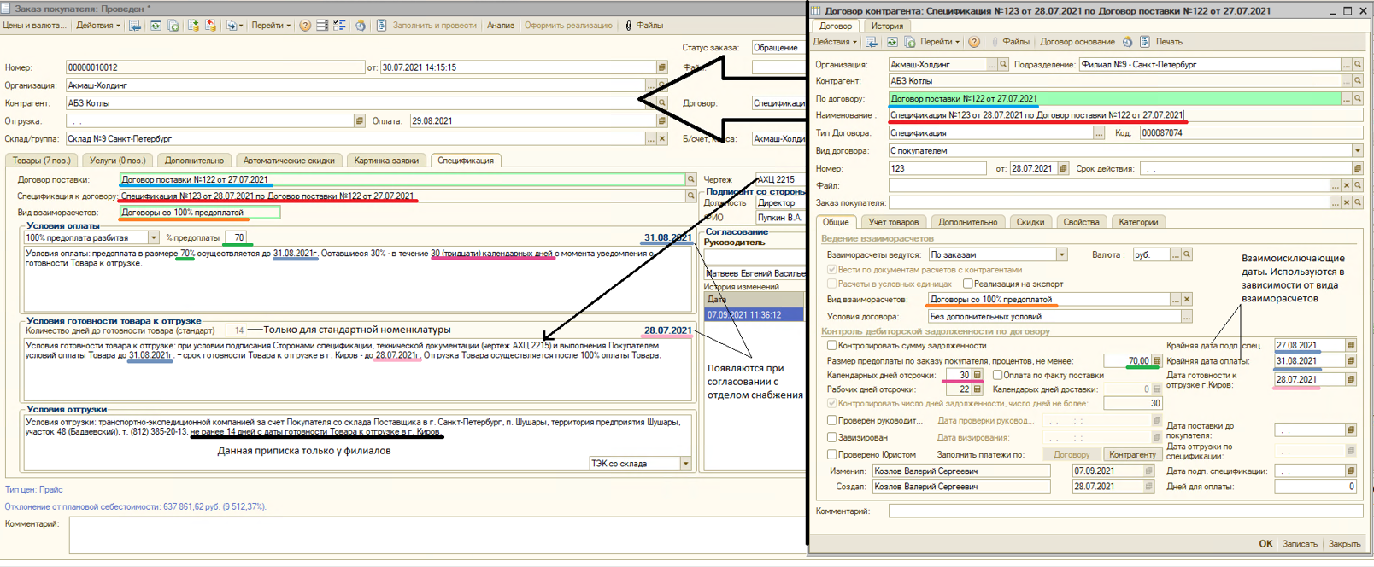Click Контрагенту fill payments button

1132,455
